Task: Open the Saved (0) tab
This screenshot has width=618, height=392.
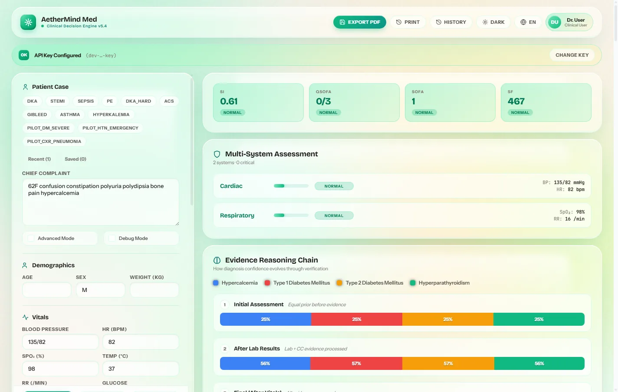Action: point(76,159)
